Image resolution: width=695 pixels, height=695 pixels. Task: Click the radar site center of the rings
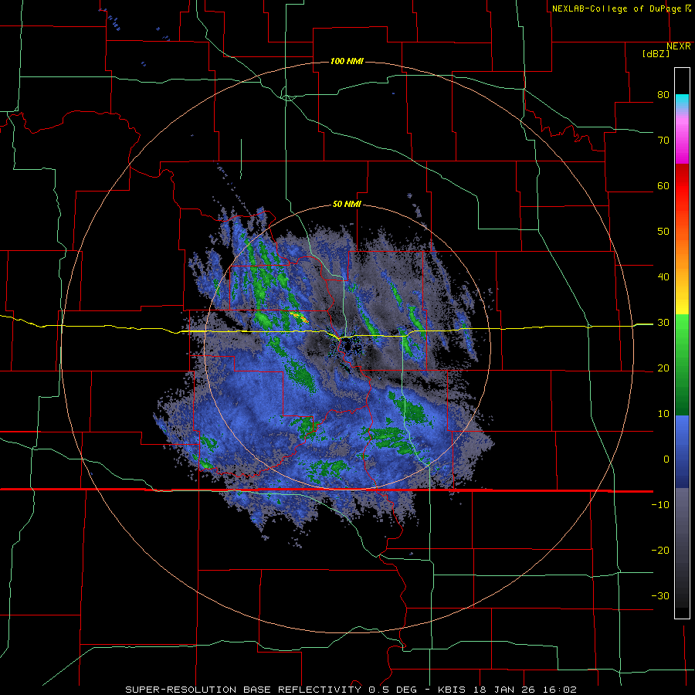pos(347,346)
